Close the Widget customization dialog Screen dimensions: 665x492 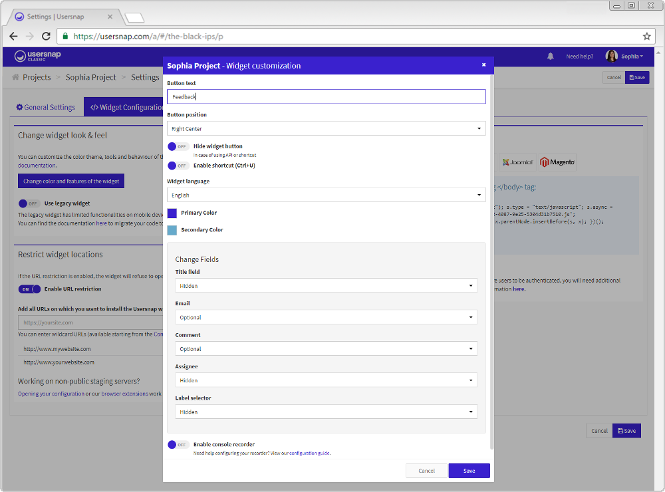(484, 65)
